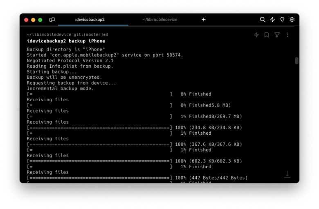Click "Incremental backup mode." line
Image resolution: width=319 pixels, height=209 pixels.
click(60, 89)
